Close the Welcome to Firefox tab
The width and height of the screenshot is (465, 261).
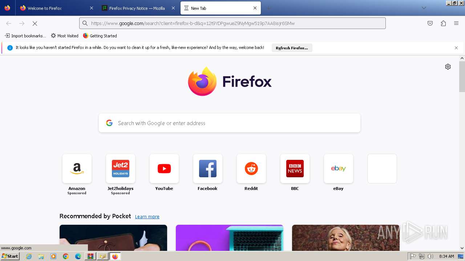(92, 8)
